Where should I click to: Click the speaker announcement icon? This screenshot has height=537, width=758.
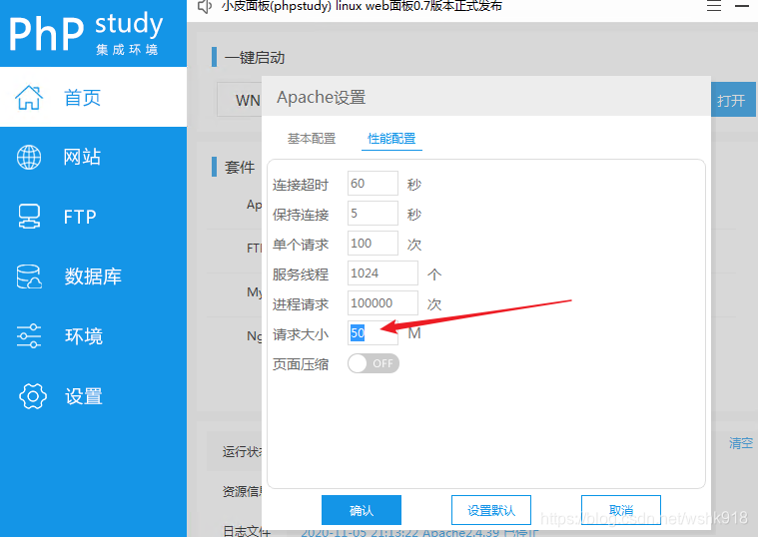click(205, 6)
